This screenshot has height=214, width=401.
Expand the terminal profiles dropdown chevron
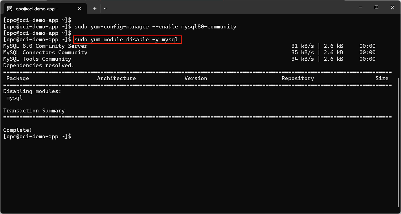[105, 8]
